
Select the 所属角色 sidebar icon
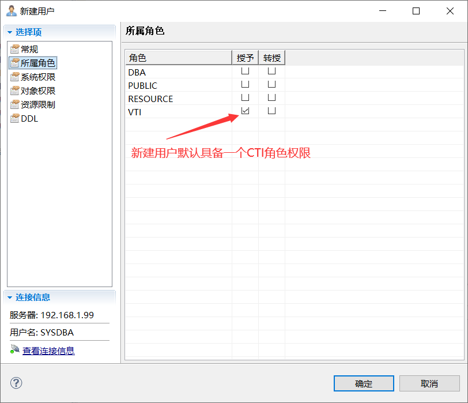16,63
